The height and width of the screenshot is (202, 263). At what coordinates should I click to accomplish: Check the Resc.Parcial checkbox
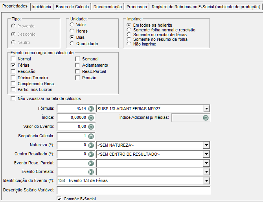(77, 71)
